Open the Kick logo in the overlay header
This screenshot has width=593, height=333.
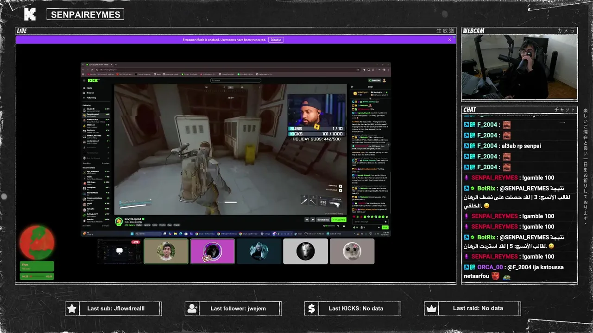pos(30,14)
